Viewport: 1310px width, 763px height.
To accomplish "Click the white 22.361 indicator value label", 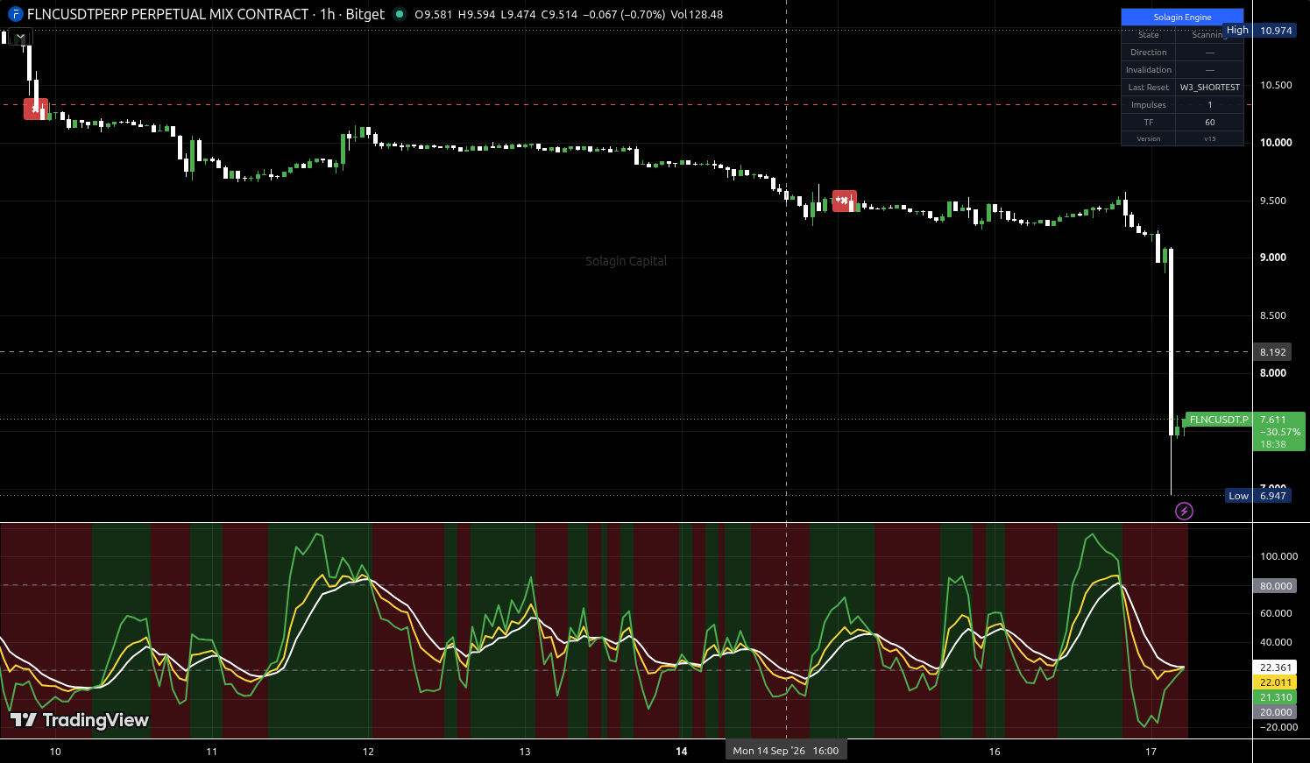I will point(1276,668).
